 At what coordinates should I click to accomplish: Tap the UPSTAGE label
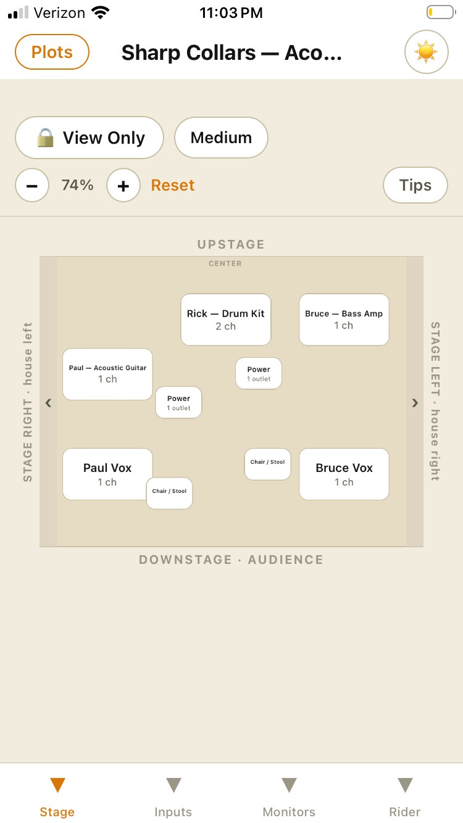coord(231,244)
